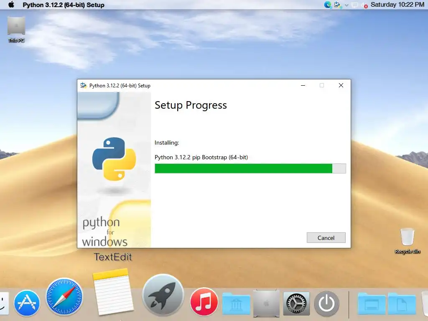Open the network display tray icon
The height and width of the screenshot is (321, 428).
pos(354,5)
